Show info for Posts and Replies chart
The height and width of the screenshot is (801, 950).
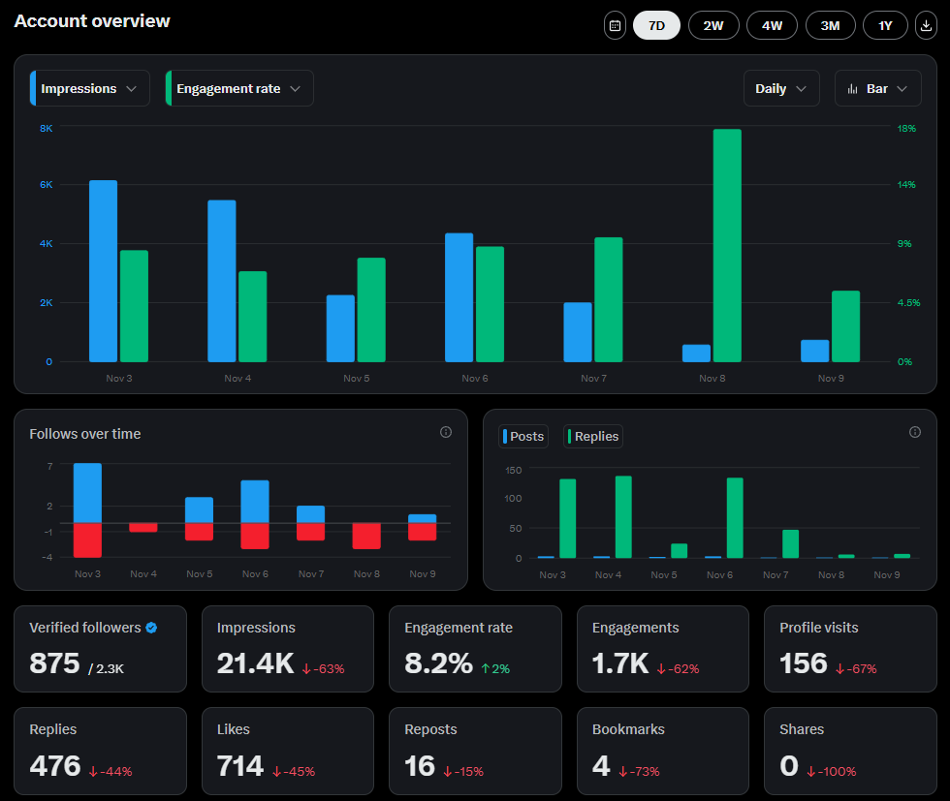coord(915,432)
